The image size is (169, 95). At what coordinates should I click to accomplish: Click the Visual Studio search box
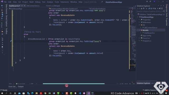[x=93, y=2]
